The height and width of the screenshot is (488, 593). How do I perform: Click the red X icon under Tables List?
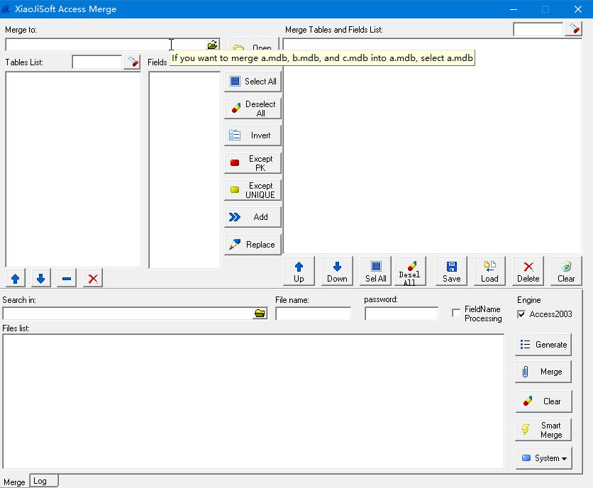93,279
